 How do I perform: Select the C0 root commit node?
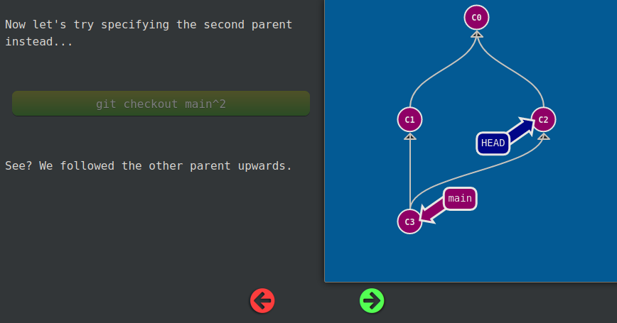(476, 17)
